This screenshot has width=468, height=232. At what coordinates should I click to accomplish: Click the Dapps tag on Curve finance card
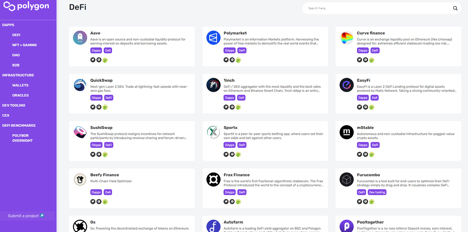click(363, 50)
